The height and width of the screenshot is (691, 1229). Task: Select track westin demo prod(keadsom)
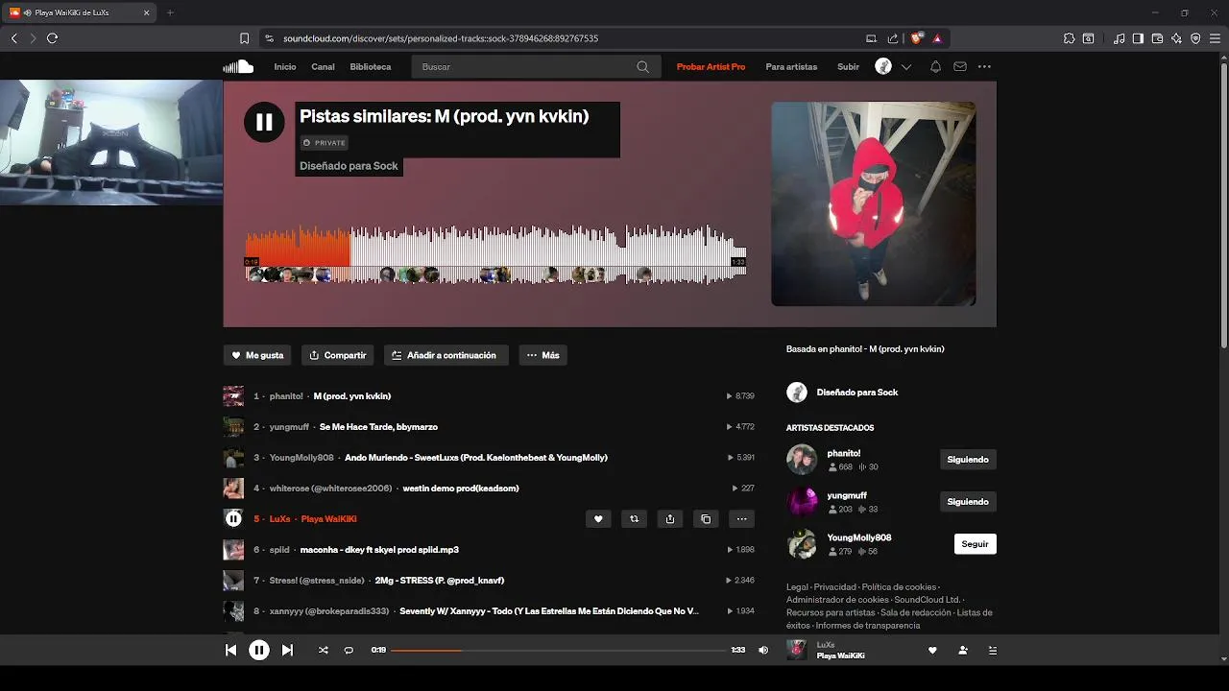(461, 488)
